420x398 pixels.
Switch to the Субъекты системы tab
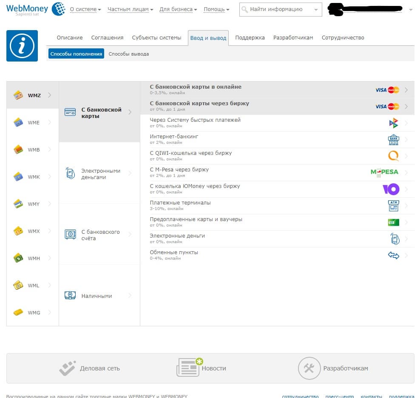[x=156, y=38]
